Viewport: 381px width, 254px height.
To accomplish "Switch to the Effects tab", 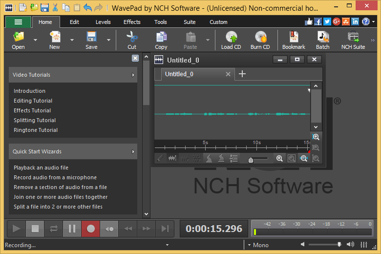I will coord(132,22).
